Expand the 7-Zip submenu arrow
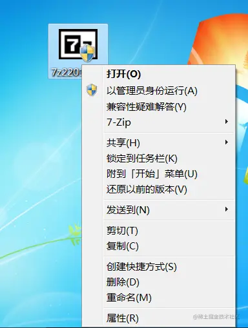 click(226, 122)
